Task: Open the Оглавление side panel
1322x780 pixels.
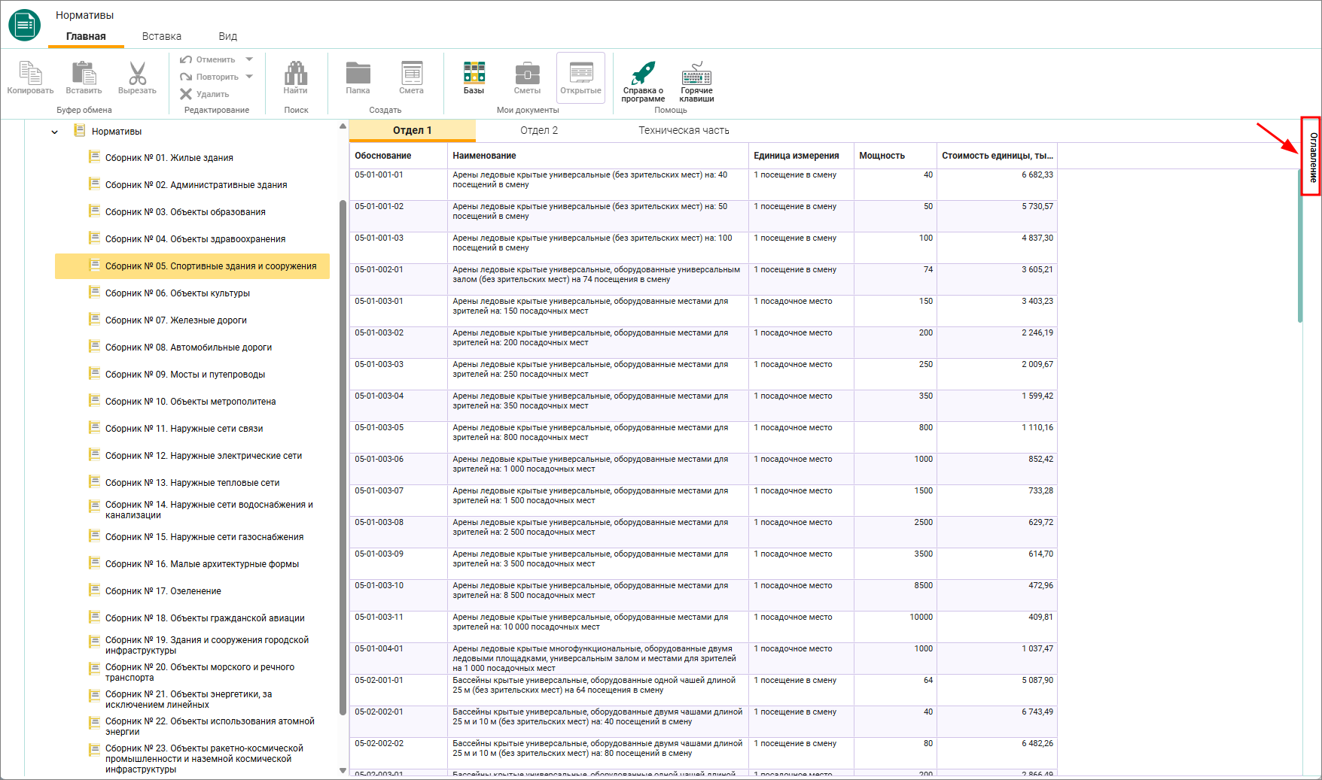Action: pyautogui.click(x=1312, y=156)
